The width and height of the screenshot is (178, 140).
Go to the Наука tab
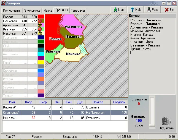(x=48, y=11)
